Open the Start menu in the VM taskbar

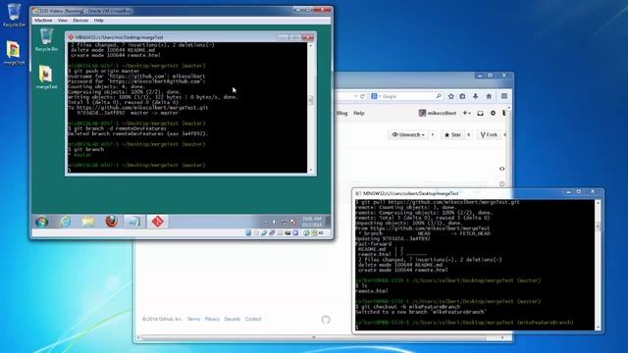click(x=41, y=222)
